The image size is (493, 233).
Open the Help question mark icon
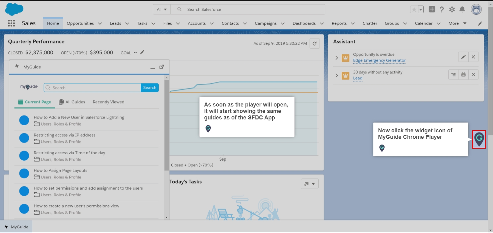[442, 10]
